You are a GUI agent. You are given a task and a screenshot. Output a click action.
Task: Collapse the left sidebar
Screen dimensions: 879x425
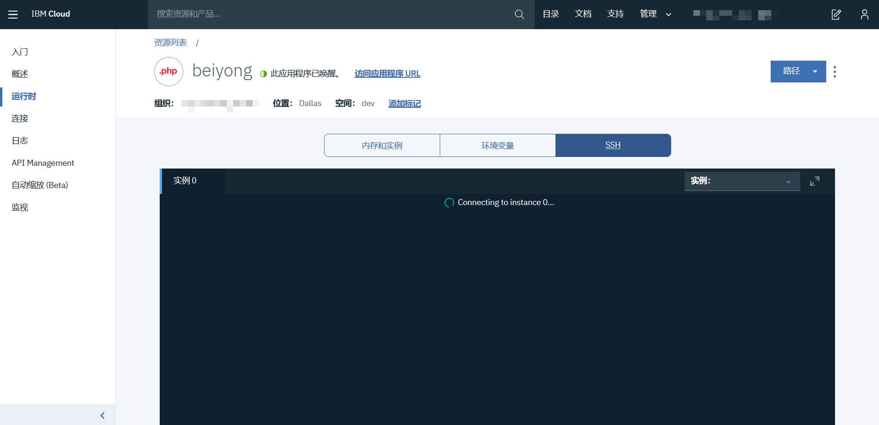pos(102,415)
